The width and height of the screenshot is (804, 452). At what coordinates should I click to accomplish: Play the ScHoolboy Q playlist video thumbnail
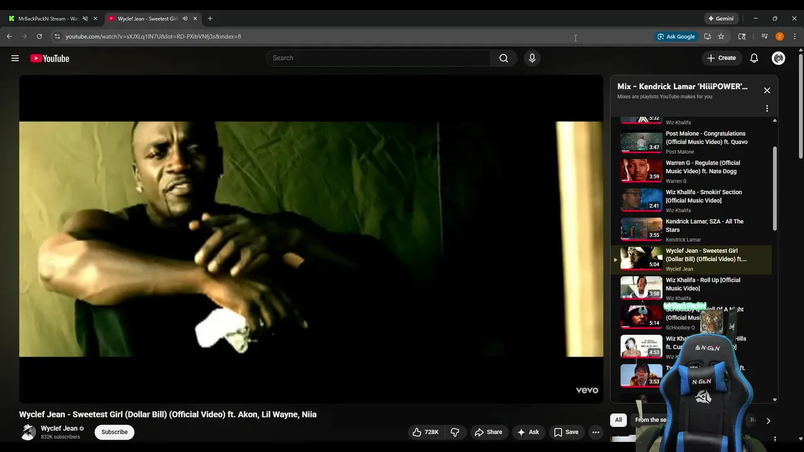(x=641, y=317)
